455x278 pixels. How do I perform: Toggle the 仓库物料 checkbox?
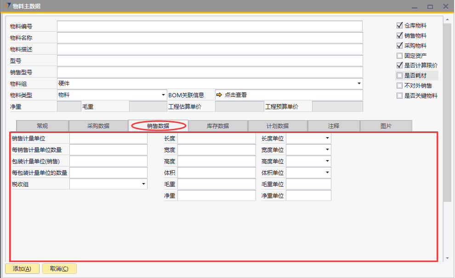point(399,26)
